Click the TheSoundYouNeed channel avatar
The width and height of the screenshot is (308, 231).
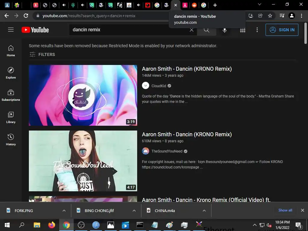[146, 151]
